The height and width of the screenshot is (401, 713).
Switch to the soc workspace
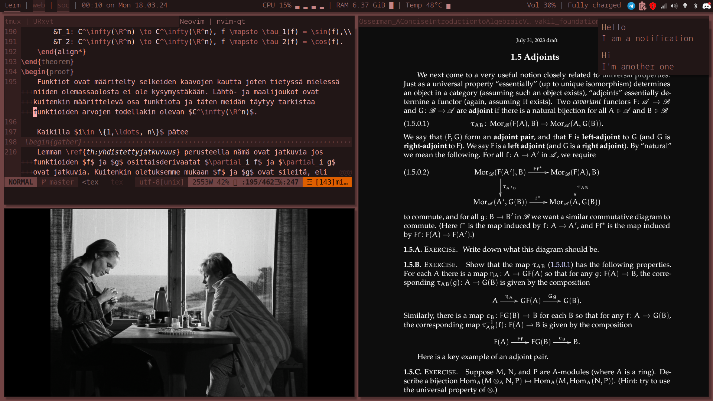pyautogui.click(x=63, y=5)
